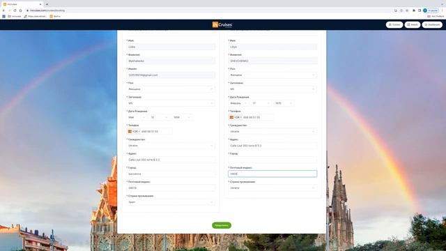Click the browser profile avatar button
This screenshot has height=251, width=446.
(x=431, y=10)
